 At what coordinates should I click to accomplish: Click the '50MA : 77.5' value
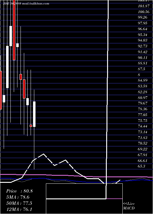coord(19,203)
